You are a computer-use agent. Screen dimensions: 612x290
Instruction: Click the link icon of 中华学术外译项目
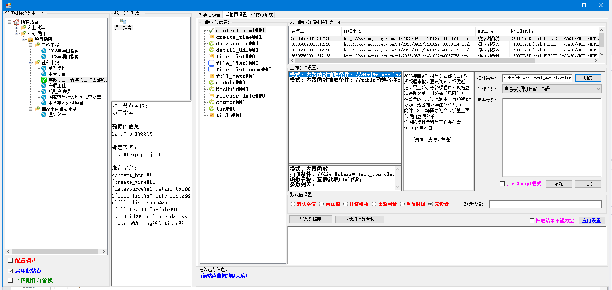click(44, 103)
